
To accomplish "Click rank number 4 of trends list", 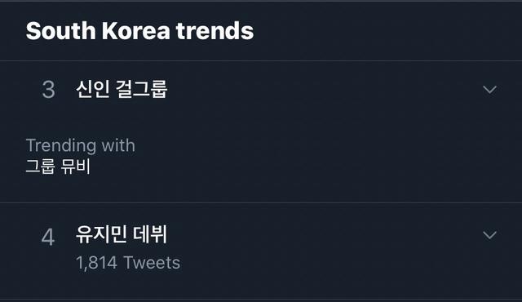I will (x=48, y=237).
